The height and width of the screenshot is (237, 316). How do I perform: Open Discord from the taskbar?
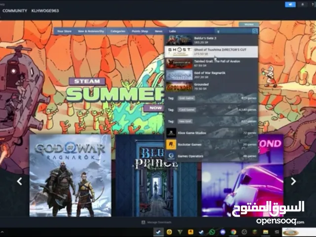tap(223, 232)
